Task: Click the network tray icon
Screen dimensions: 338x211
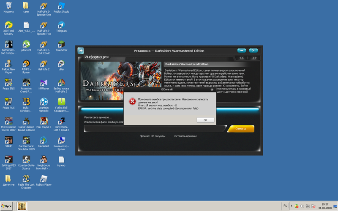Action: point(308,206)
